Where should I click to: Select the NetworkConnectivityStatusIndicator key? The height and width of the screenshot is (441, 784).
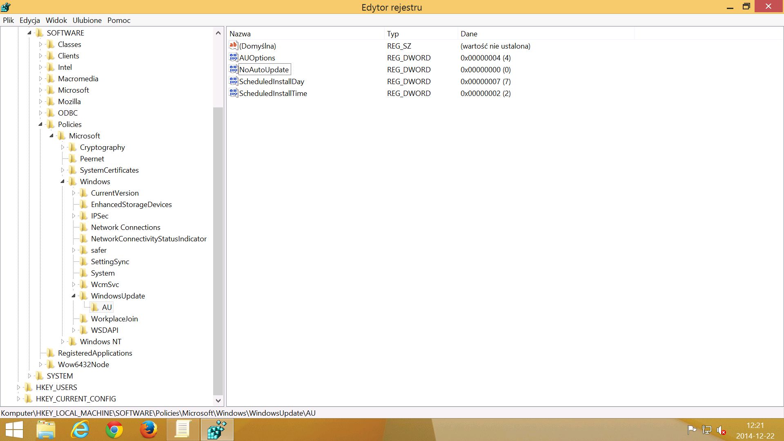coord(149,238)
